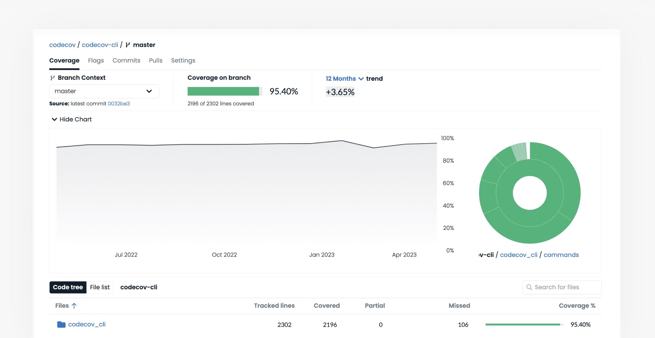The width and height of the screenshot is (655, 338).
Task: Open the codecov_cli folder in file tree
Action: [x=87, y=324]
